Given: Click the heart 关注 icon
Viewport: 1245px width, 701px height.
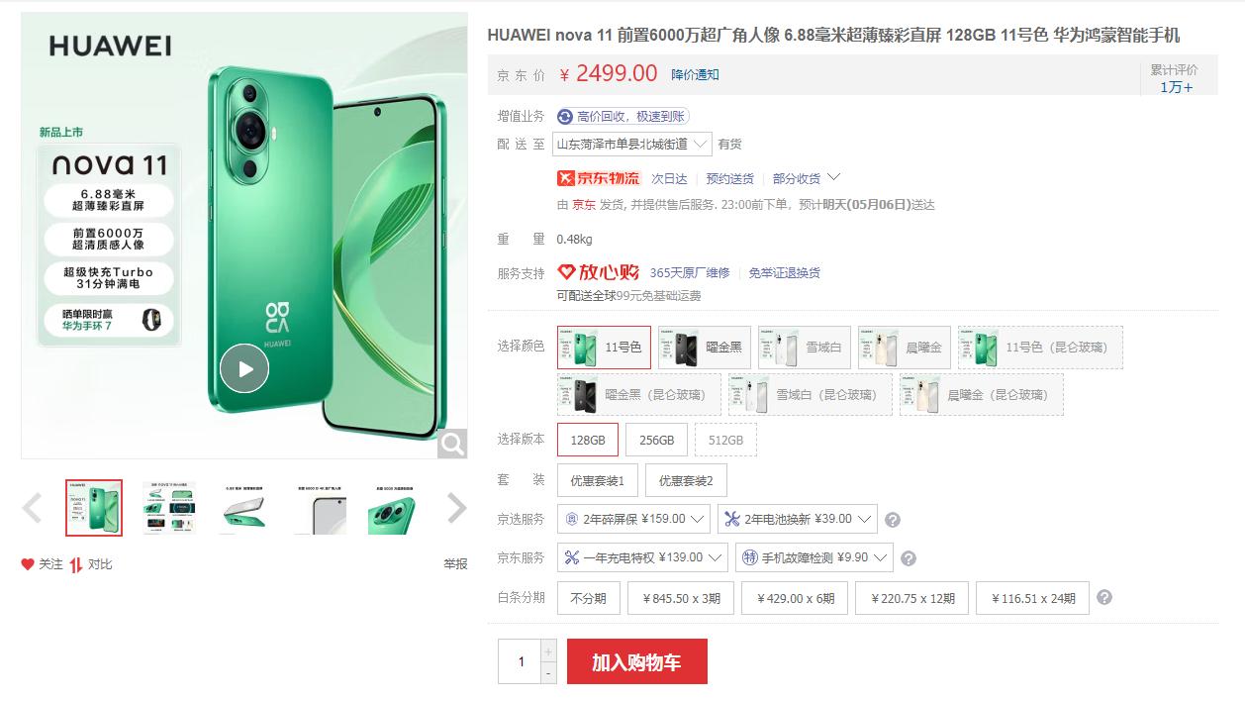Looking at the screenshot, I should click(x=28, y=564).
